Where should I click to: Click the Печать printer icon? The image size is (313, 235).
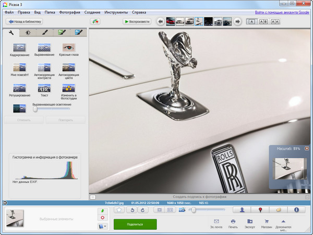233,221
